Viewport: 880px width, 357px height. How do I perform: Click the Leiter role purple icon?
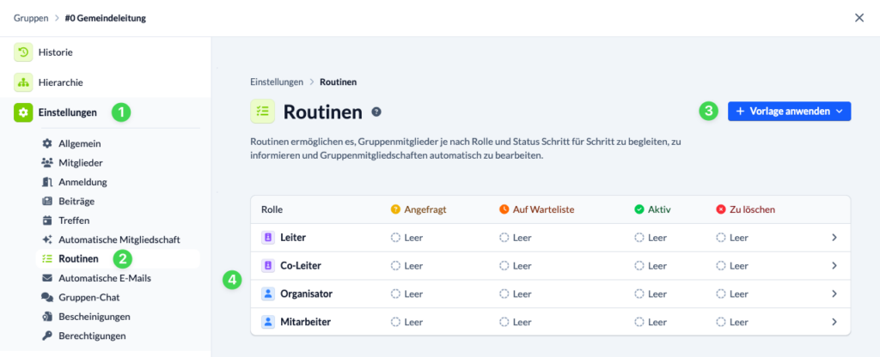(x=268, y=238)
